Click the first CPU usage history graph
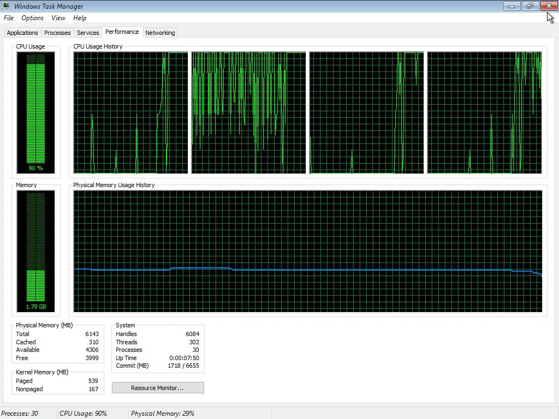Image resolution: width=559 pixels, height=419 pixels. (x=130, y=112)
